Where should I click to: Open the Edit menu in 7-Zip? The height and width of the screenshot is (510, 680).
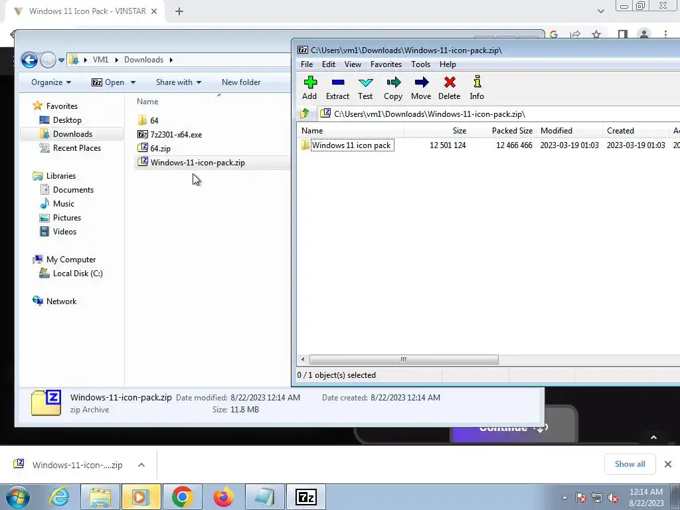point(328,64)
